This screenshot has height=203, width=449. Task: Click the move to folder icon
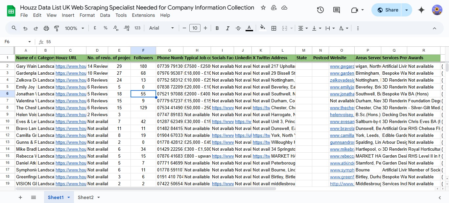point(274,8)
